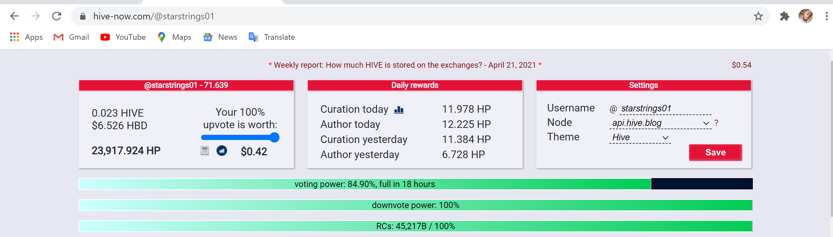Click the address bar URL hive-now.com/@starstrings01
833x237 pixels.
click(154, 16)
